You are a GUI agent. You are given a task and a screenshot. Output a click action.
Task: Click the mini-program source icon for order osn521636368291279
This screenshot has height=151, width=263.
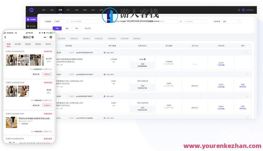[x=104, y=52]
